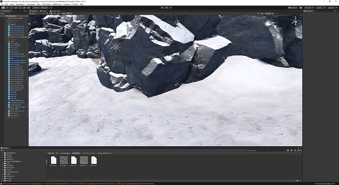The image size is (339, 185).
Task: Select the Move tool
Action: [x=7, y=8]
